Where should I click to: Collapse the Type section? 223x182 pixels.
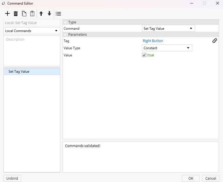65,22
